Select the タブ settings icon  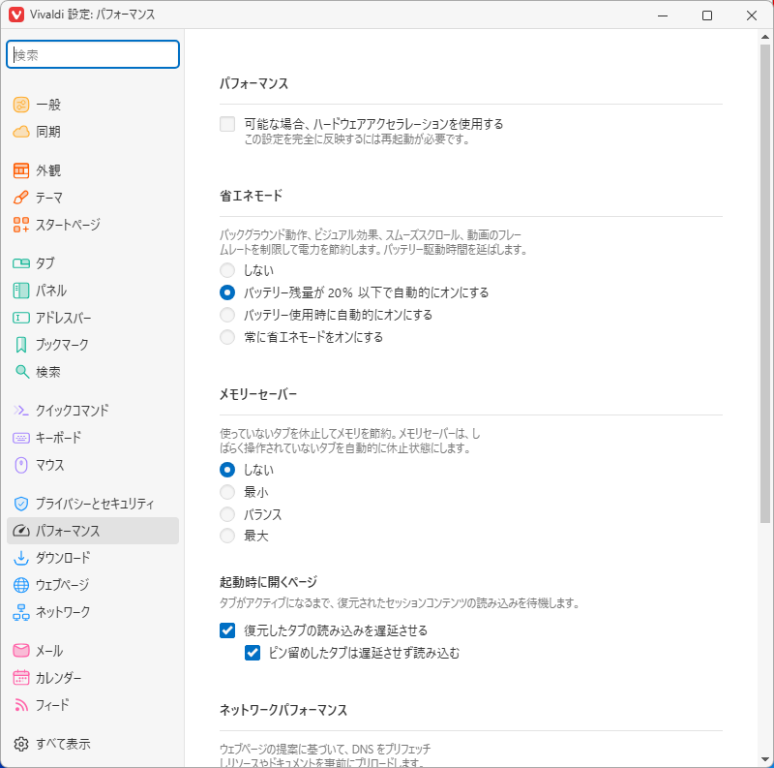coord(20,263)
